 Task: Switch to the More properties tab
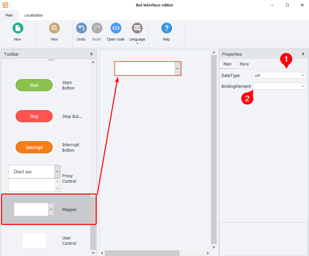pyautogui.click(x=244, y=64)
